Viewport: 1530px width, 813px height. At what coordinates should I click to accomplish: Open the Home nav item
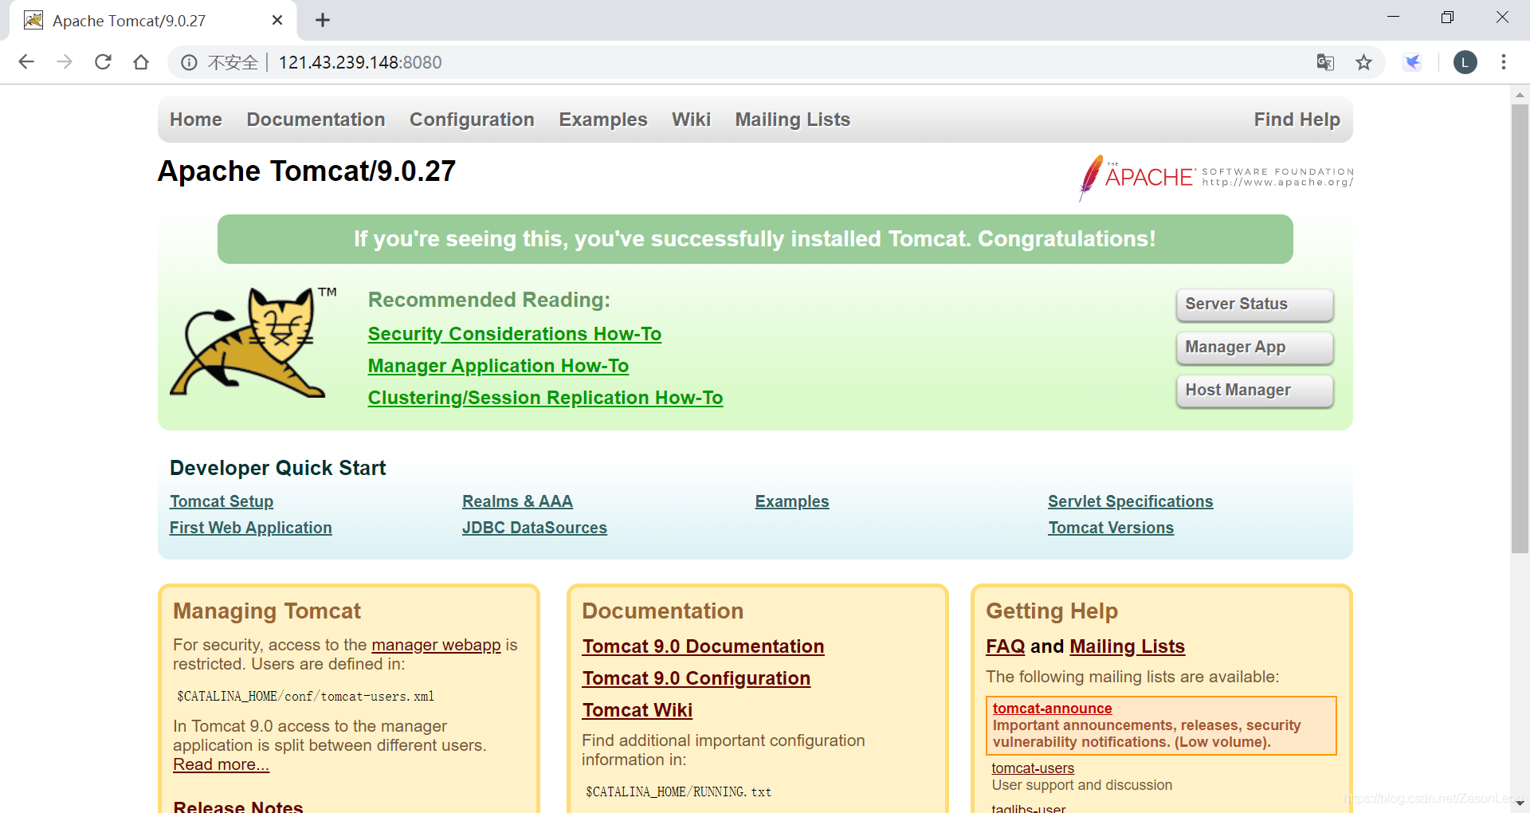click(196, 120)
